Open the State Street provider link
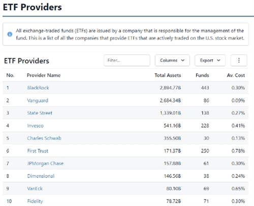The image size is (254, 206). [40, 113]
